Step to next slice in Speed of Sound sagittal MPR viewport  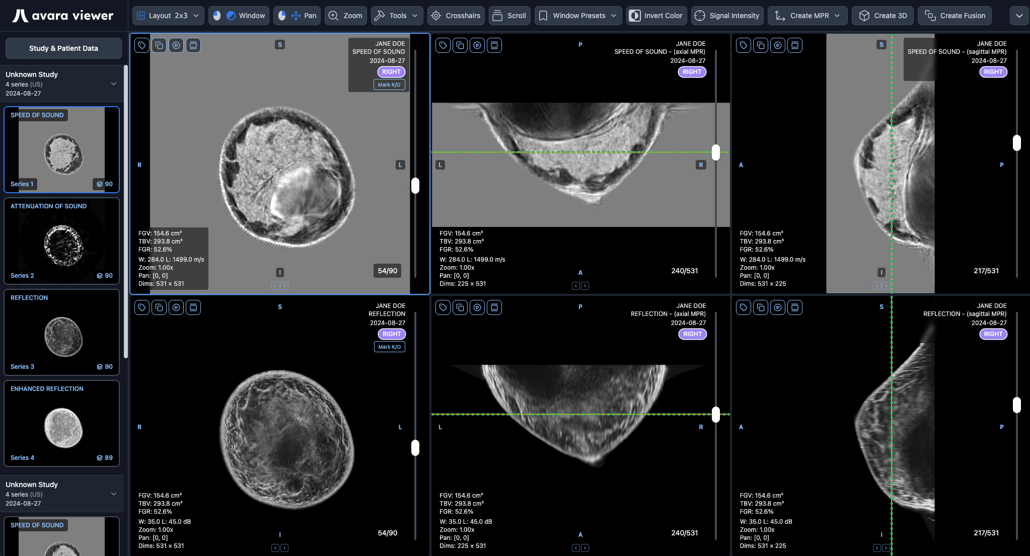pyautogui.click(x=886, y=286)
